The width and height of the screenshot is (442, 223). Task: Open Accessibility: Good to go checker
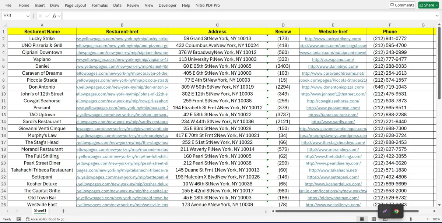(45, 219)
